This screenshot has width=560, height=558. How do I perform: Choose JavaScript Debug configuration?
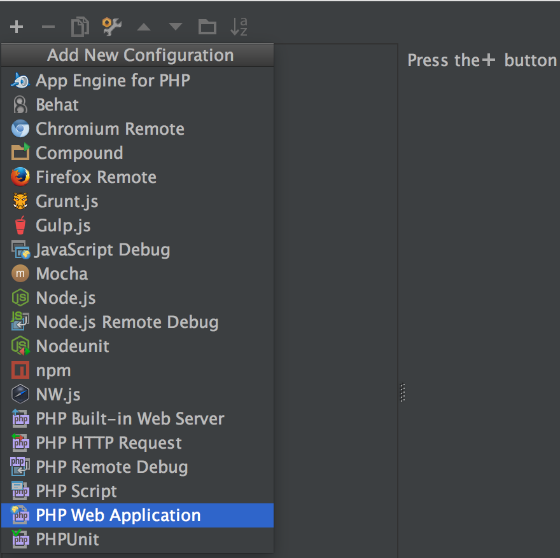coord(137,249)
